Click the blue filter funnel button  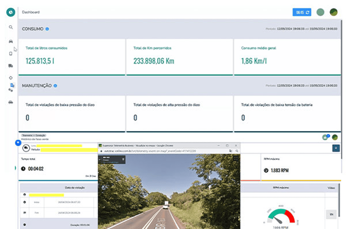coord(18,142)
